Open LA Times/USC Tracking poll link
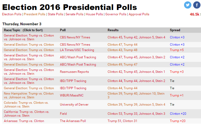201x125 pixels. pos(77,50)
